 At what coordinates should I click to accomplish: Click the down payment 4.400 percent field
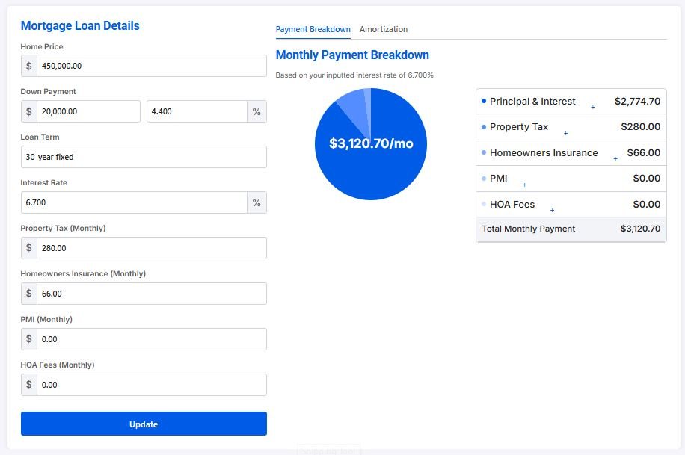click(197, 111)
